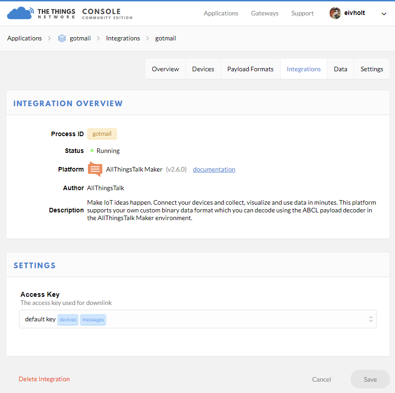Go to gotmail application breadcrumb
Screen dimensions: 395x393
click(80, 38)
